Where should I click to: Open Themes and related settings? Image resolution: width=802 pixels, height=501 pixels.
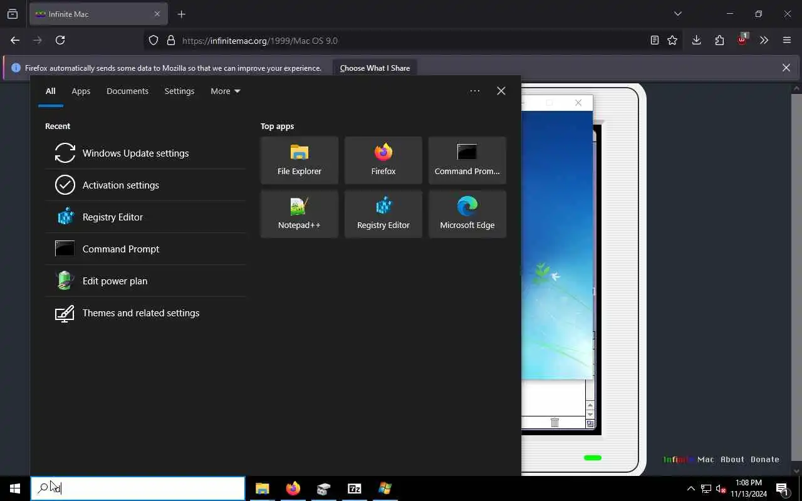pos(145,312)
